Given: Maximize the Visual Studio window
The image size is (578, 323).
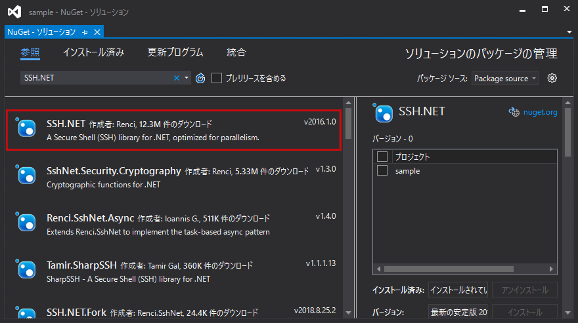Looking at the screenshot, I should tap(545, 9).
